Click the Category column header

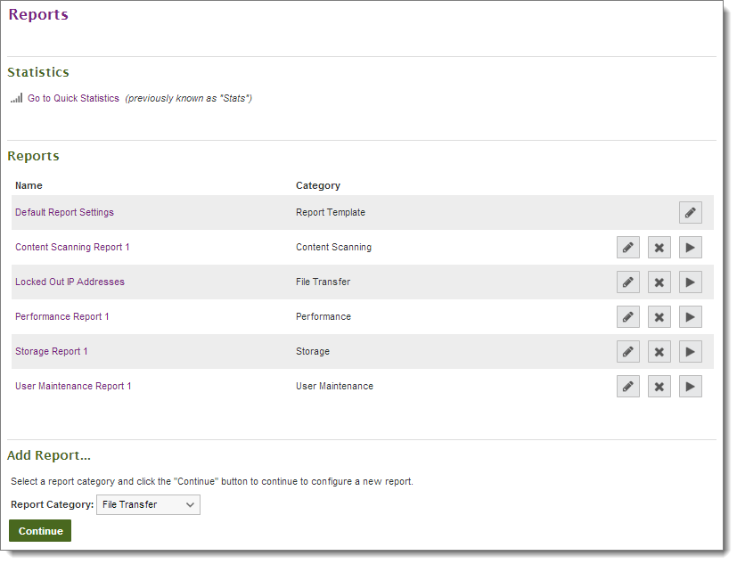click(x=318, y=185)
